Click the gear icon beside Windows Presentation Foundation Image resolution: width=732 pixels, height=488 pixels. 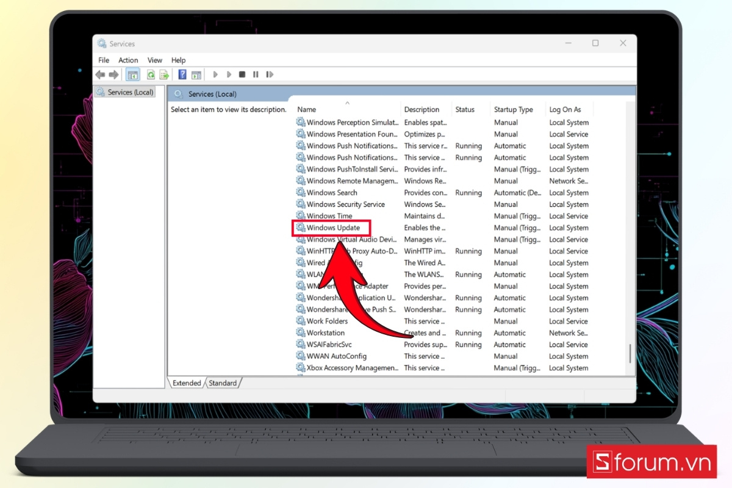click(x=301, y=134)
